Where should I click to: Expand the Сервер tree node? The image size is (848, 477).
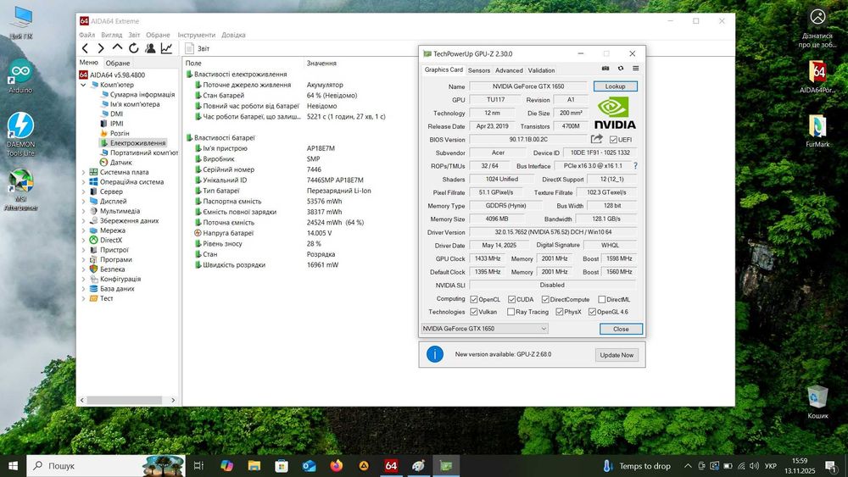[83, 191]
